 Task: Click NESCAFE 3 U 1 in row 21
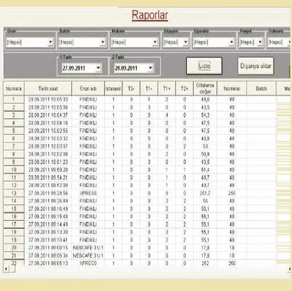pos(88,256)
